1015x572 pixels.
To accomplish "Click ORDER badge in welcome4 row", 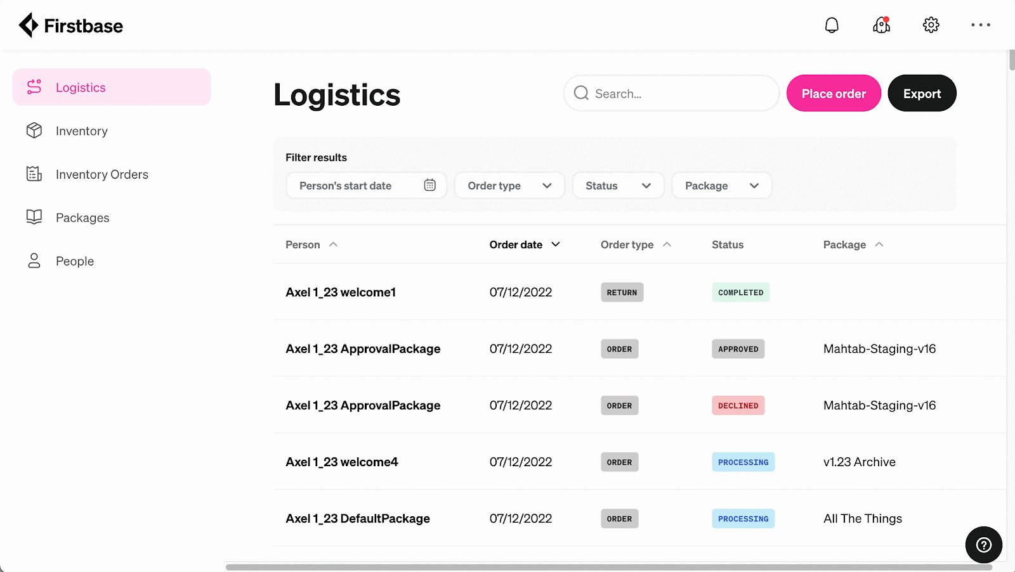I will click(619, 462).
